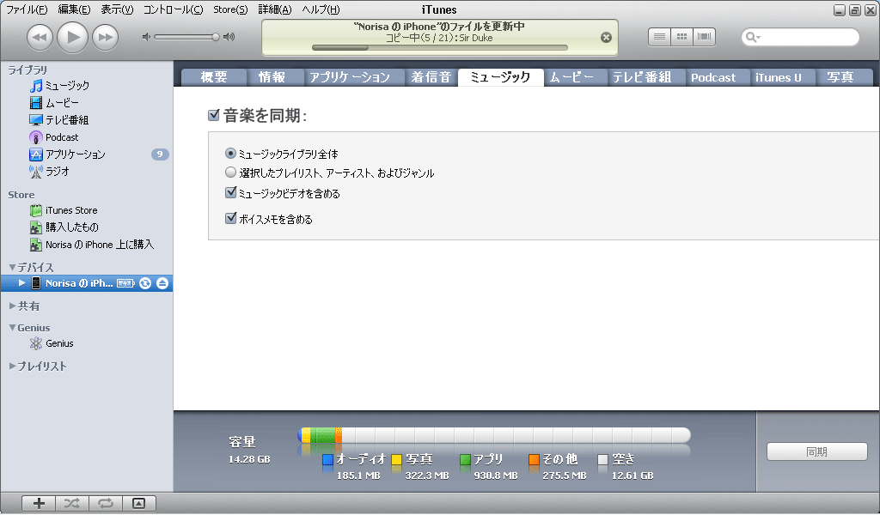
Task: Click the iPhone battery charging icon
Action: pyautogui.click(x=125, y=283)
